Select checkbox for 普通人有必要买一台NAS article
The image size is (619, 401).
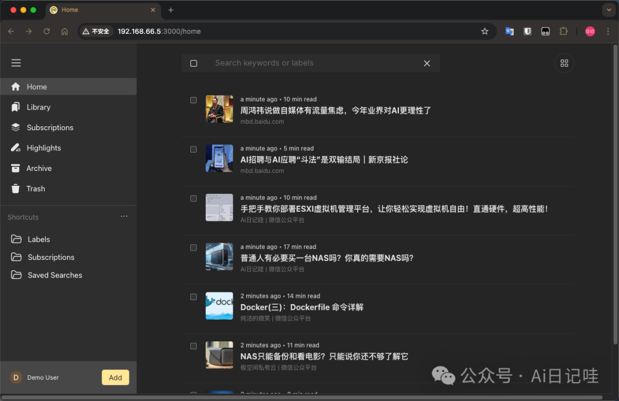click(194, 248)
